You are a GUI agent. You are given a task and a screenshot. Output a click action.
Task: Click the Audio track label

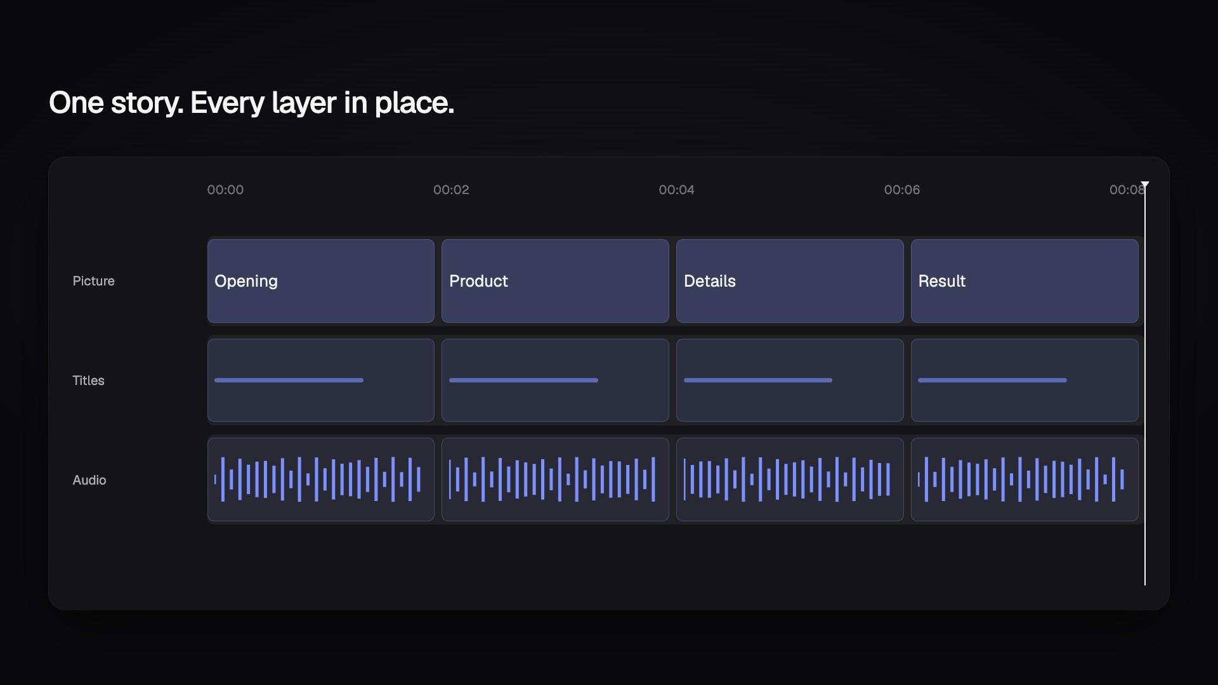pos(89,480)
